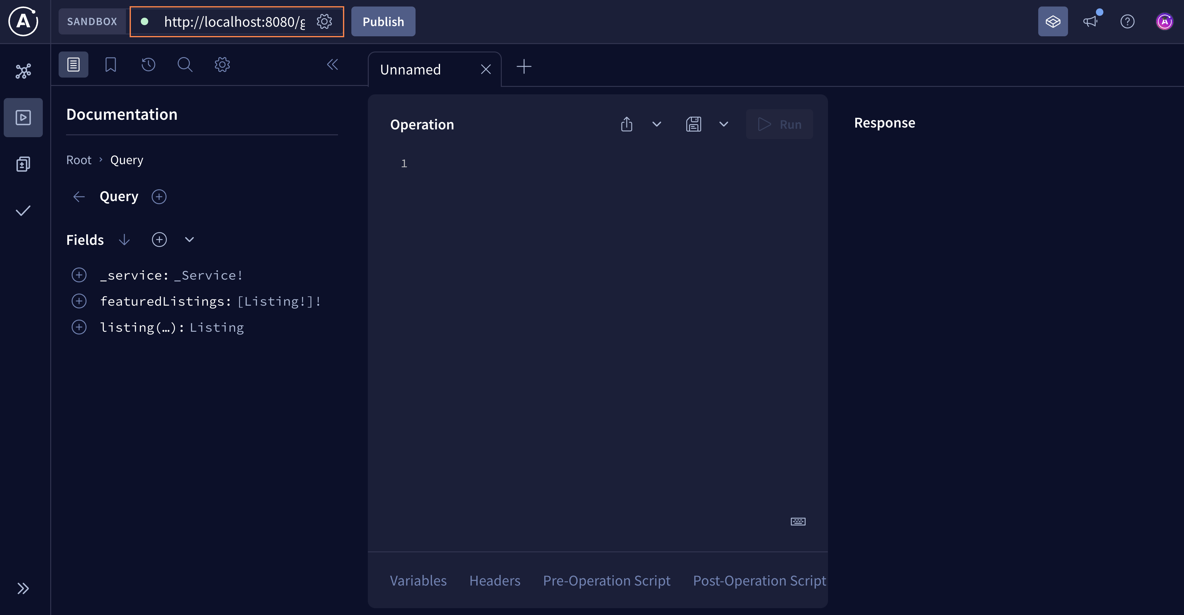Open Explorer settings gear
The image size is (1184, 615).
tap(222, 65)
